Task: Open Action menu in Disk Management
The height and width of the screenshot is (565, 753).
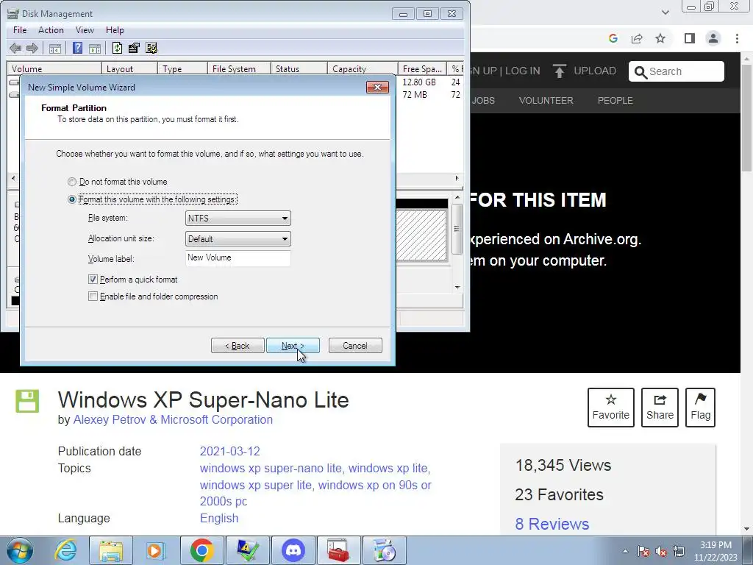Action: [51, 29]
